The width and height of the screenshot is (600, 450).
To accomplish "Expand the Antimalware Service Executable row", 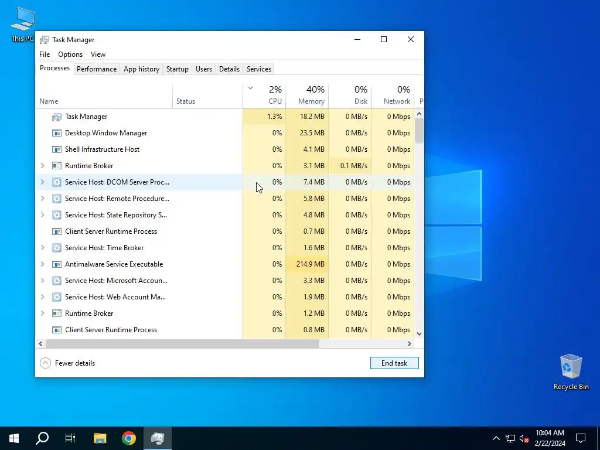I will (x=42, y=264).
